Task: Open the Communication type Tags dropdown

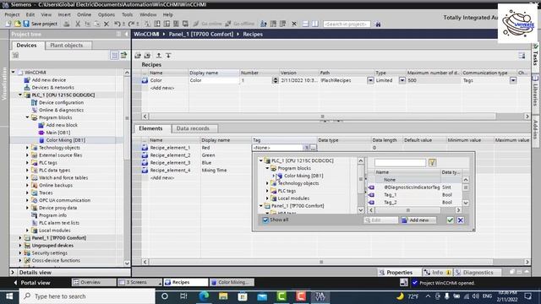Action: [x=513, y=80]
